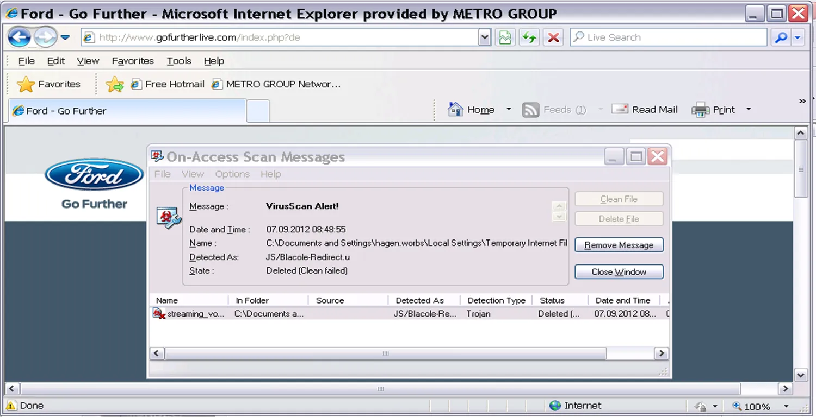Click the Remove Message button
This screenshot has width=816, height=417.
619,245
